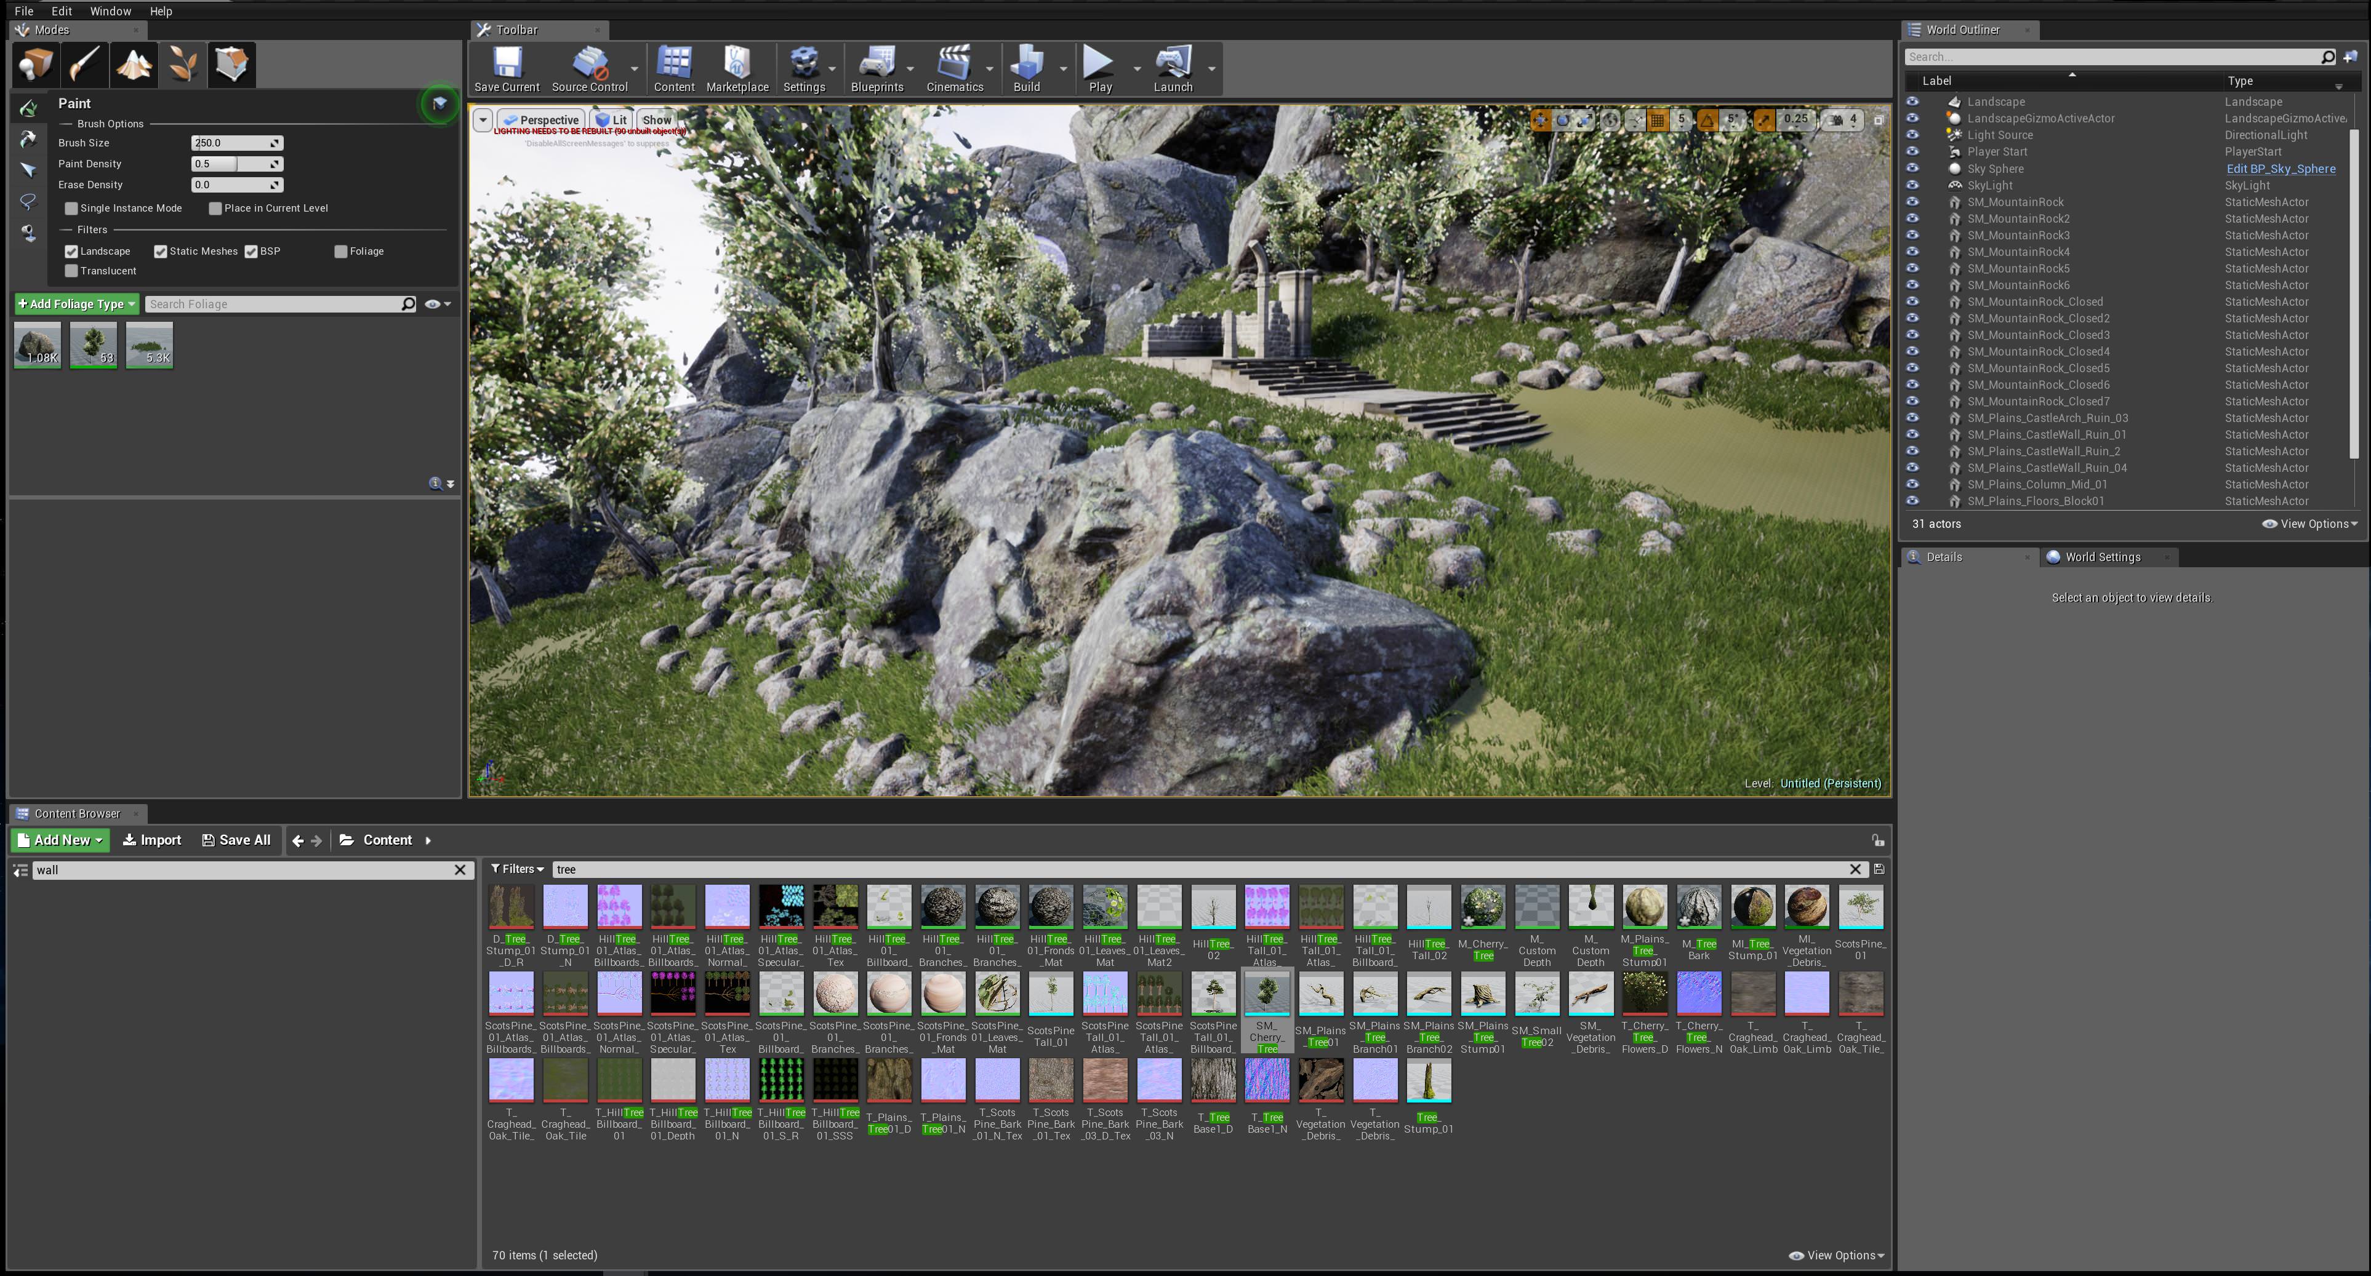Screen dimensions: 2371x1276
Task: Toggle scale snapping icon in viewport
Action: [x=1763, y=119]
